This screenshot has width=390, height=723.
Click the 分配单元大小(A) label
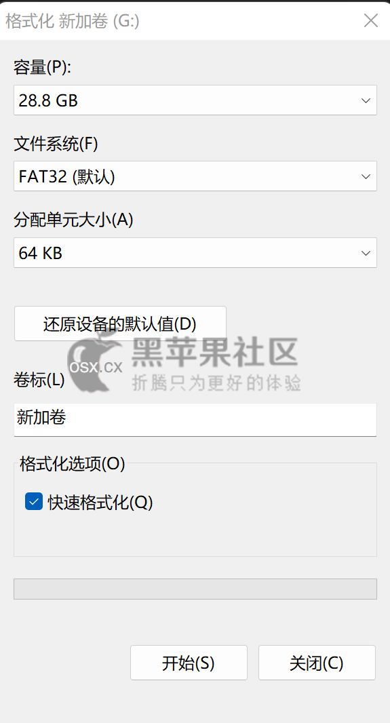click(73, 220)
